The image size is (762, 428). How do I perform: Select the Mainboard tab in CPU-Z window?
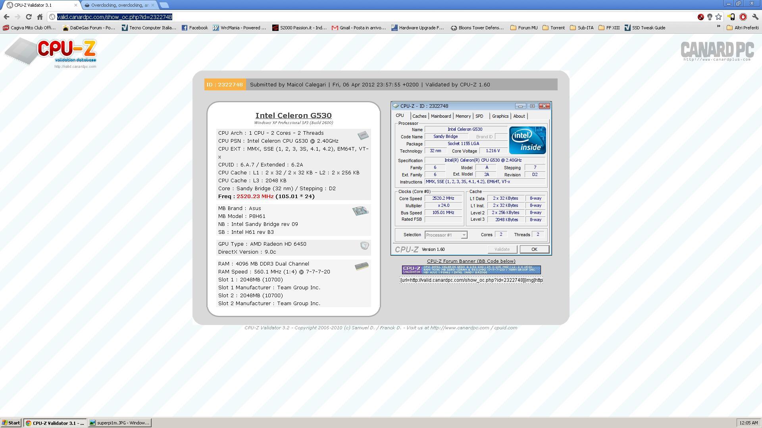(441, 116)
